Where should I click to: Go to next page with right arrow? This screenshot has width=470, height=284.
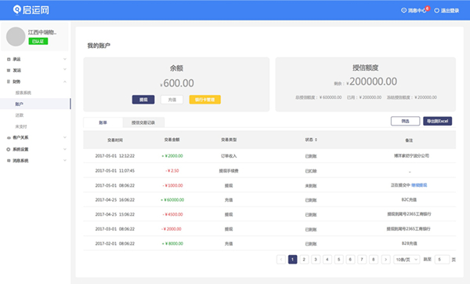[385, 260]
